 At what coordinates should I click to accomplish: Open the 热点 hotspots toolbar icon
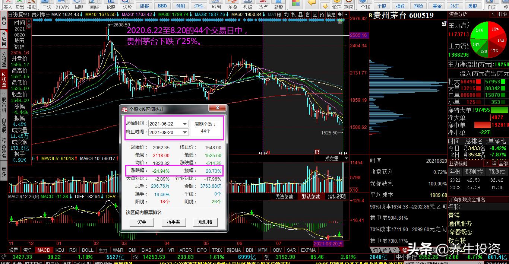click(x=263, y=4)
